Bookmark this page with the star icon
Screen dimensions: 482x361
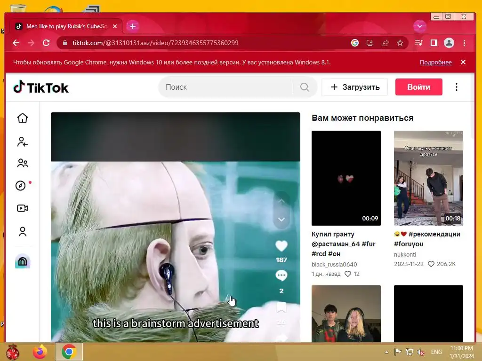click(x=400, y=43)
